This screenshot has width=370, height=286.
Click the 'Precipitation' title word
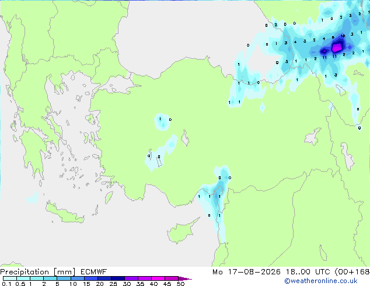(x=25, y=272)
